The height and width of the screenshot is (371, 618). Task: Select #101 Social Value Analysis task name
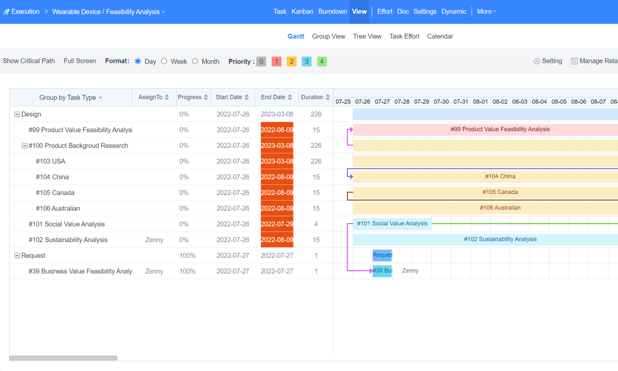pos(67,224)
